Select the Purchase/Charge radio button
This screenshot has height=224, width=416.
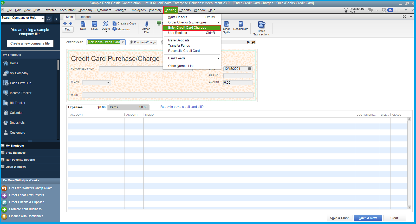tap(131, 42)
